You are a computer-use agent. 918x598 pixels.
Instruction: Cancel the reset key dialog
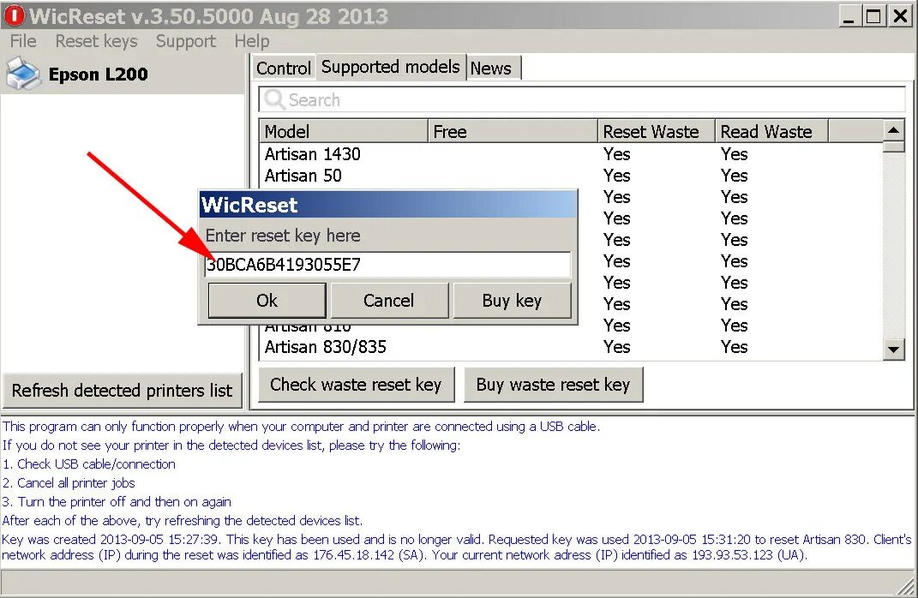[x=389, y=301]
